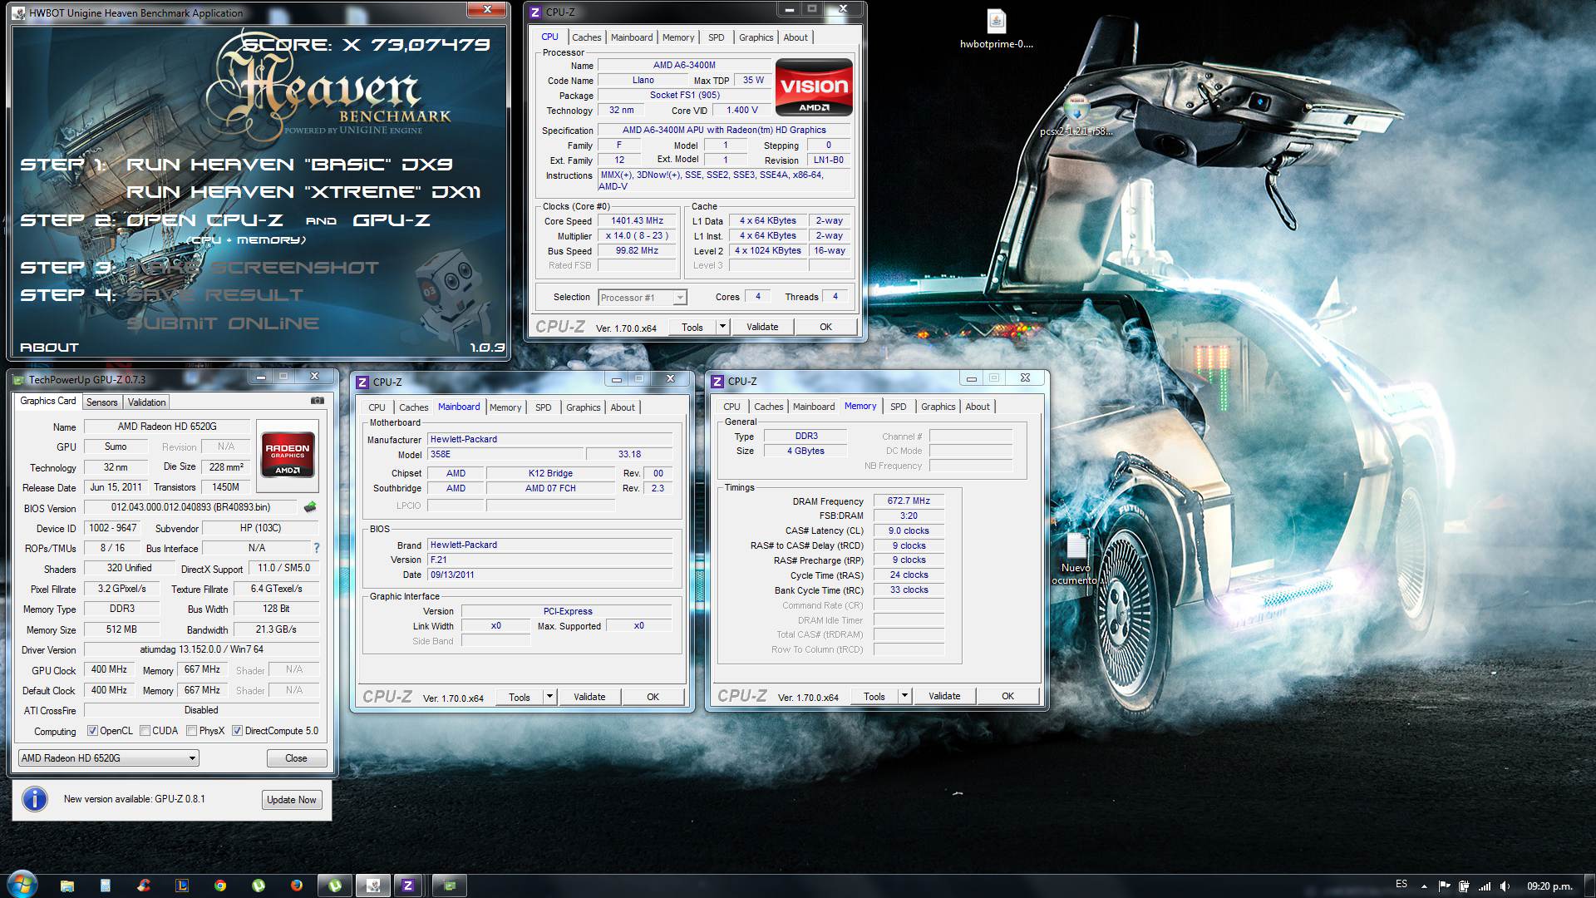Image resolution: width=1596 pixels, height=898 pixels.
Task: Click the AMD A6-3400M processor name
Action: click(684, 65)
